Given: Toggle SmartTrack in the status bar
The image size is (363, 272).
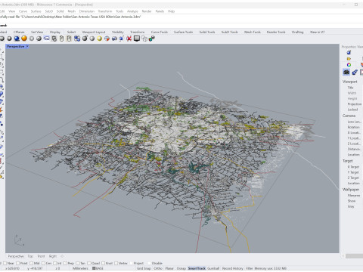Looking at the screenshot, I should pyautogui.click(x=197, y=268).
